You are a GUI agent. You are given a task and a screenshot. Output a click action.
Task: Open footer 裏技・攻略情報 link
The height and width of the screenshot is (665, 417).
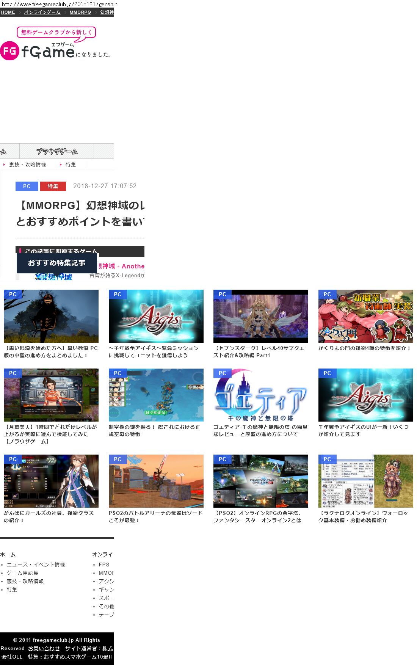[x=25, y=581]
